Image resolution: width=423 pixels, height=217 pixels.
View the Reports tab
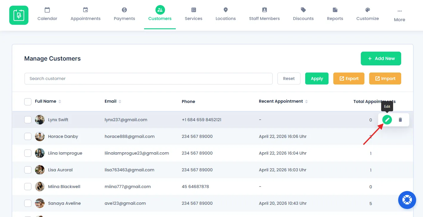[x=335, y=14]
